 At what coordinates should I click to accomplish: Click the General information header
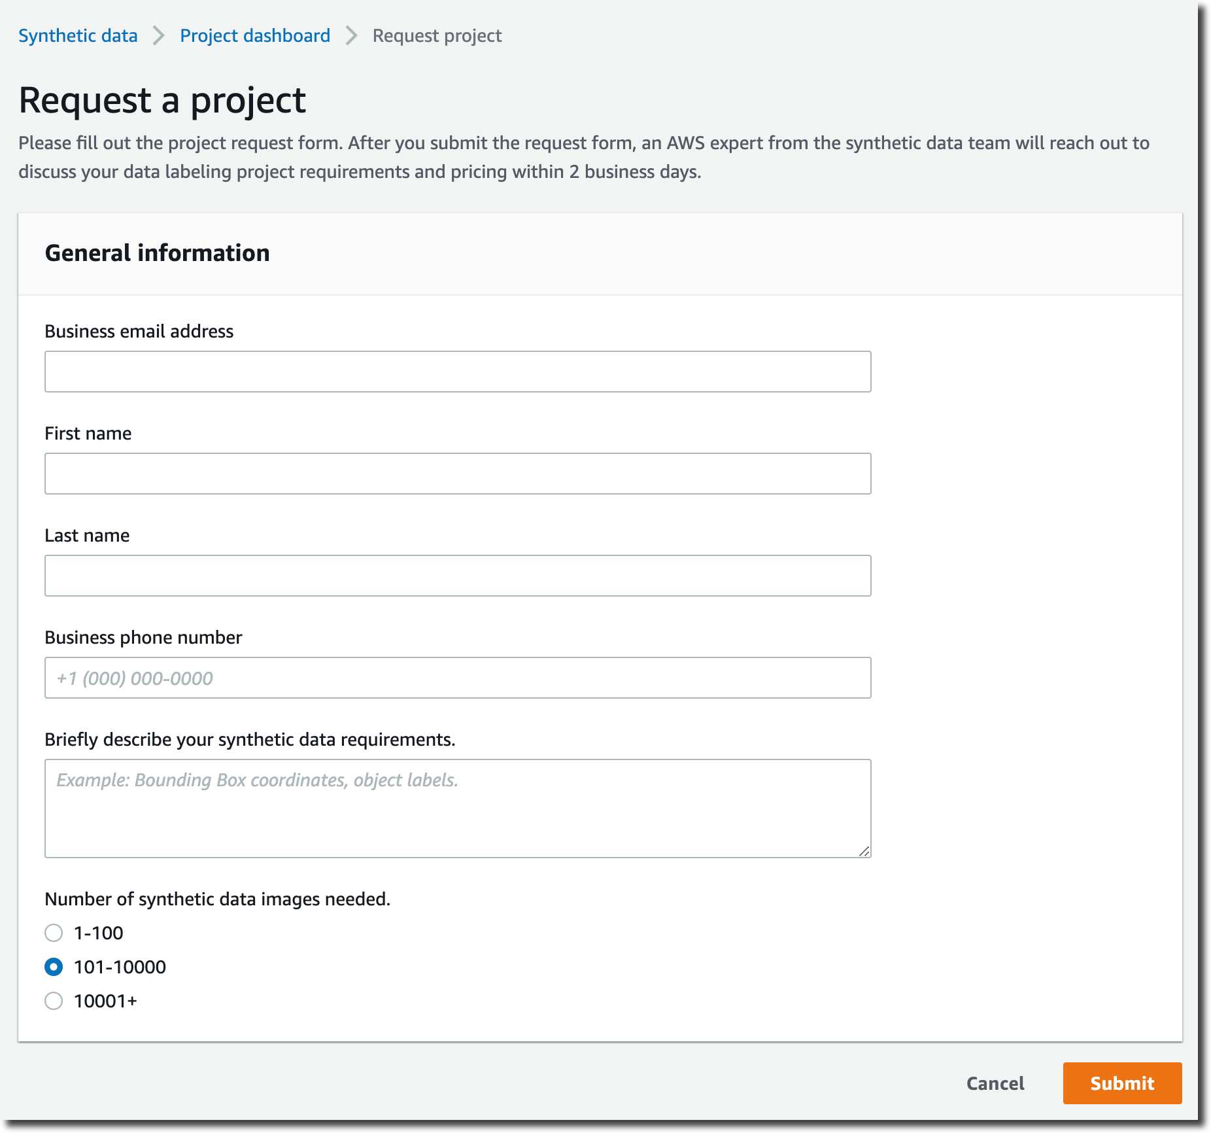(157, 253)
